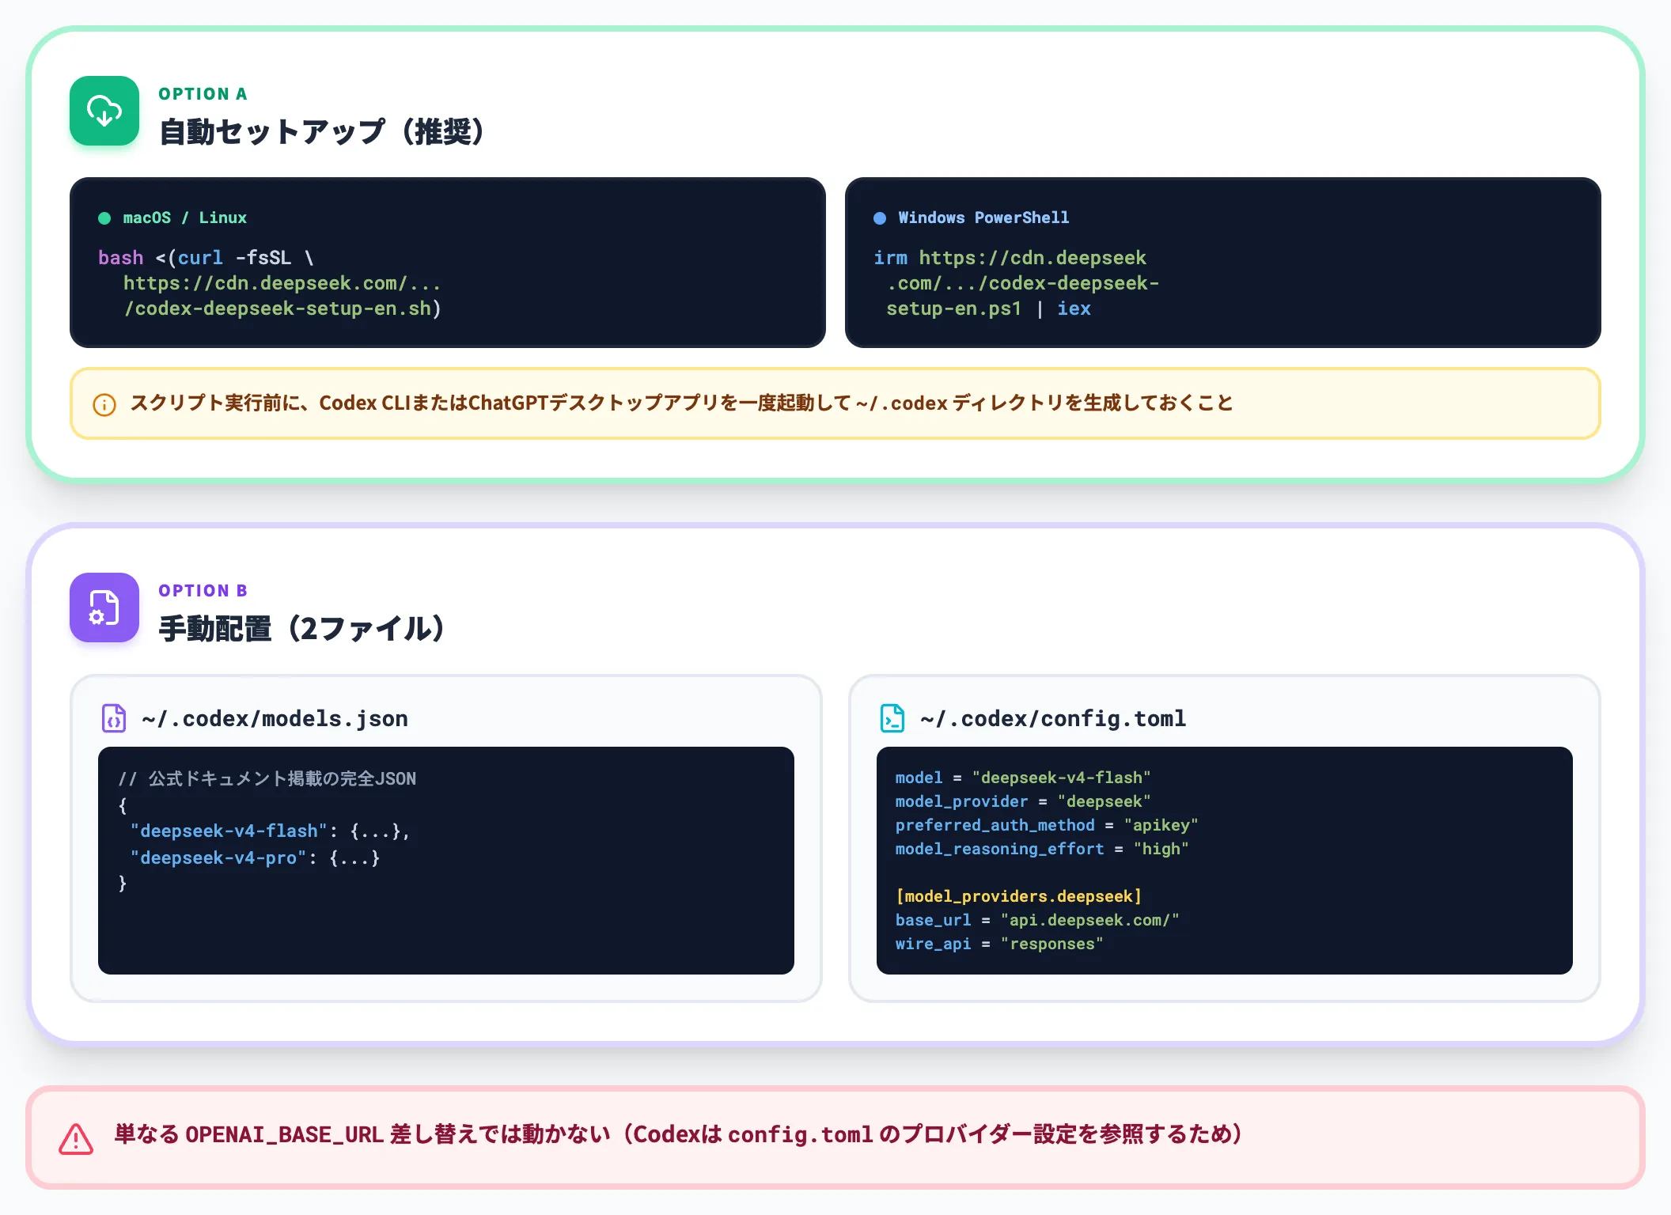Click the model = "deepseek-v4-flash" line
This screenshot has height=1215, width=1671.
tap(1023, 778)
